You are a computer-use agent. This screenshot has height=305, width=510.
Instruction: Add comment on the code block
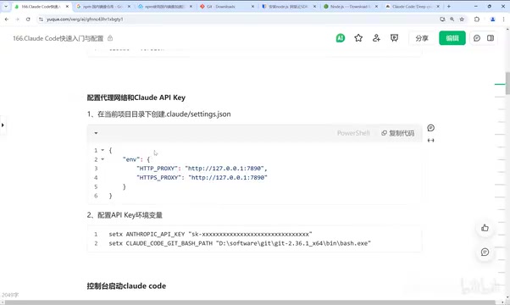tap(430, 128)
